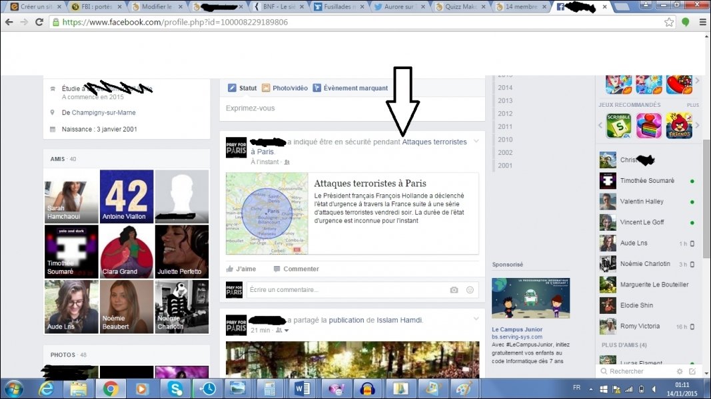711x399 pixels.
Task: Open Windows Start menu
Action: [x=13, y=389]
